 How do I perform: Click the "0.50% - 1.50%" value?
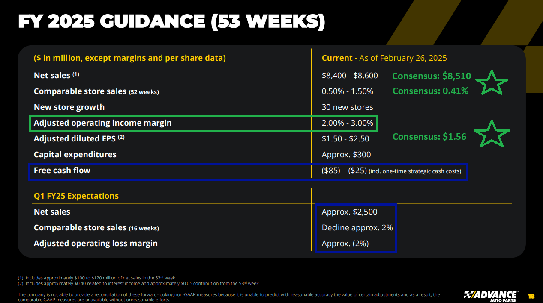coord(347,91)
